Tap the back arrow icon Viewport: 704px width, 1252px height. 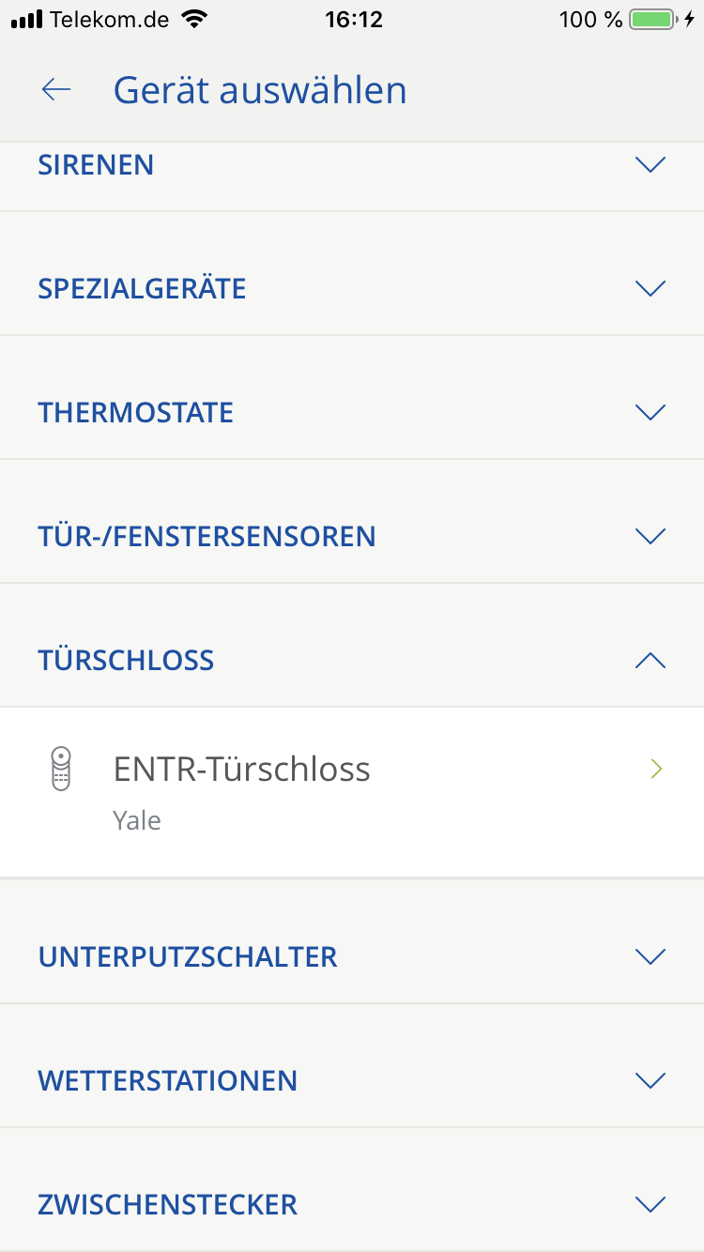tap(56, 89)
